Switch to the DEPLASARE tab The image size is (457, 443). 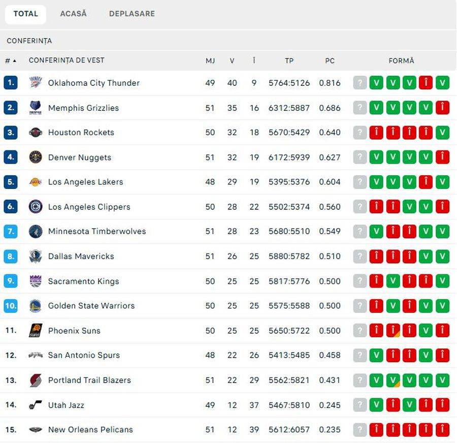click(132, 14)
